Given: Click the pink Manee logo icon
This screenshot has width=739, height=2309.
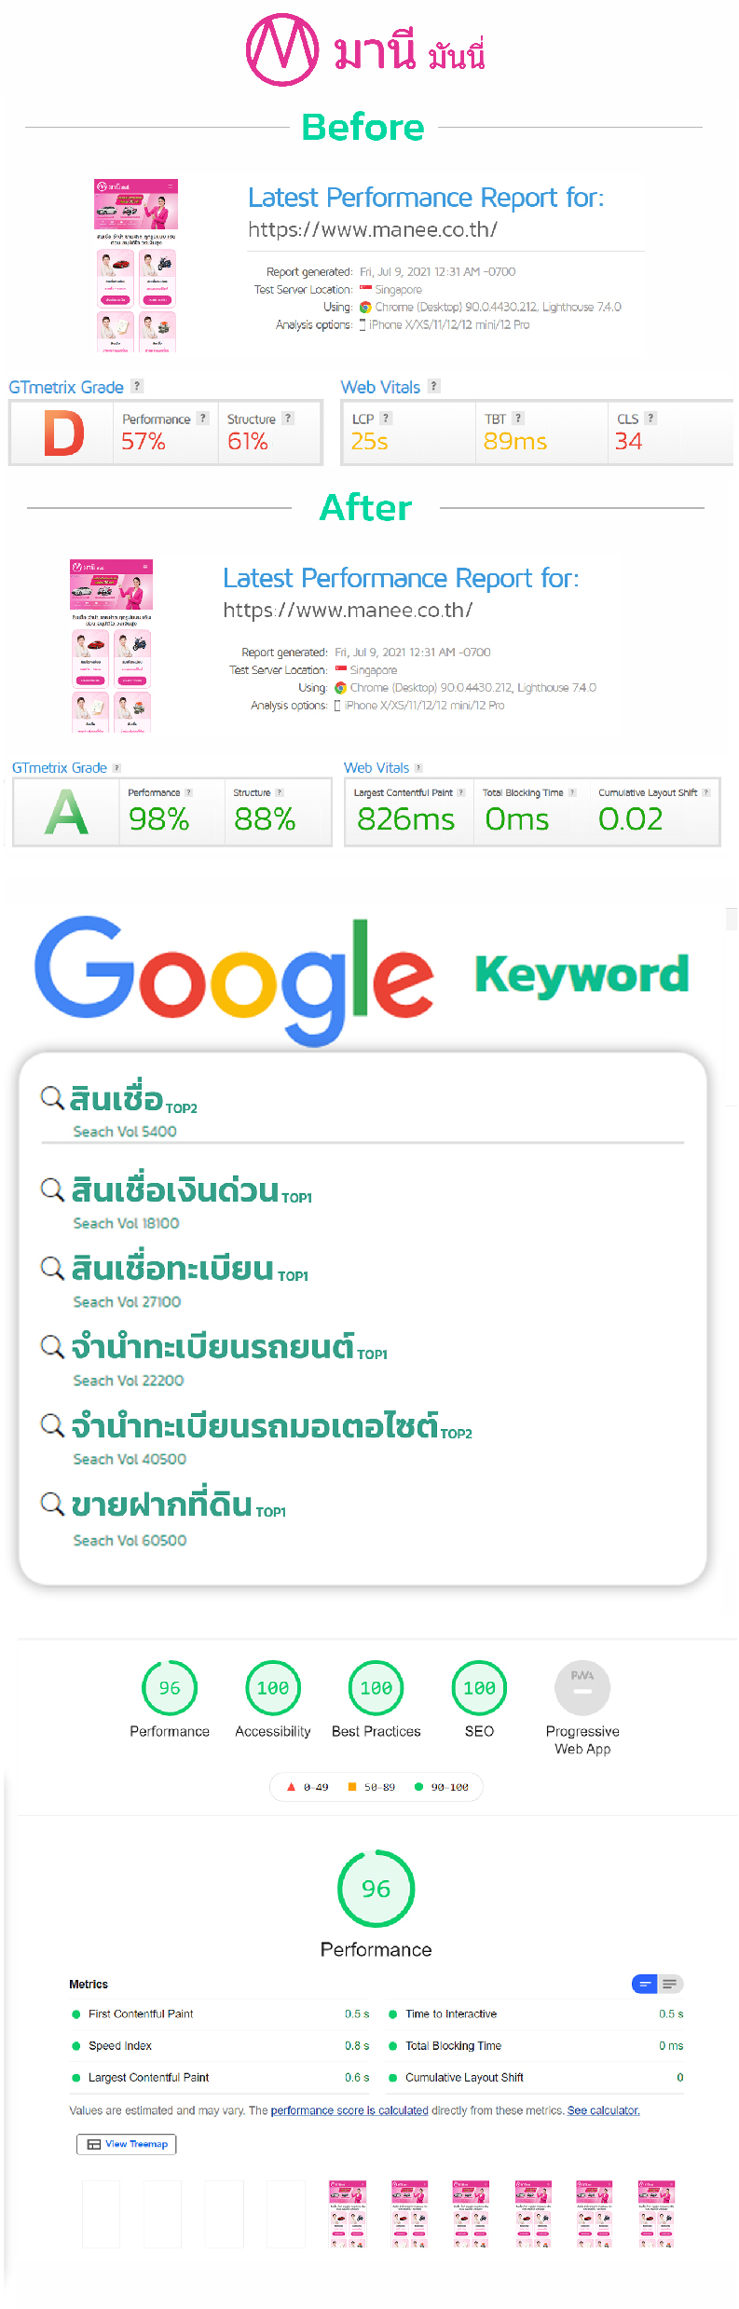Looking at the screenshot, I should tap(282, 49).
